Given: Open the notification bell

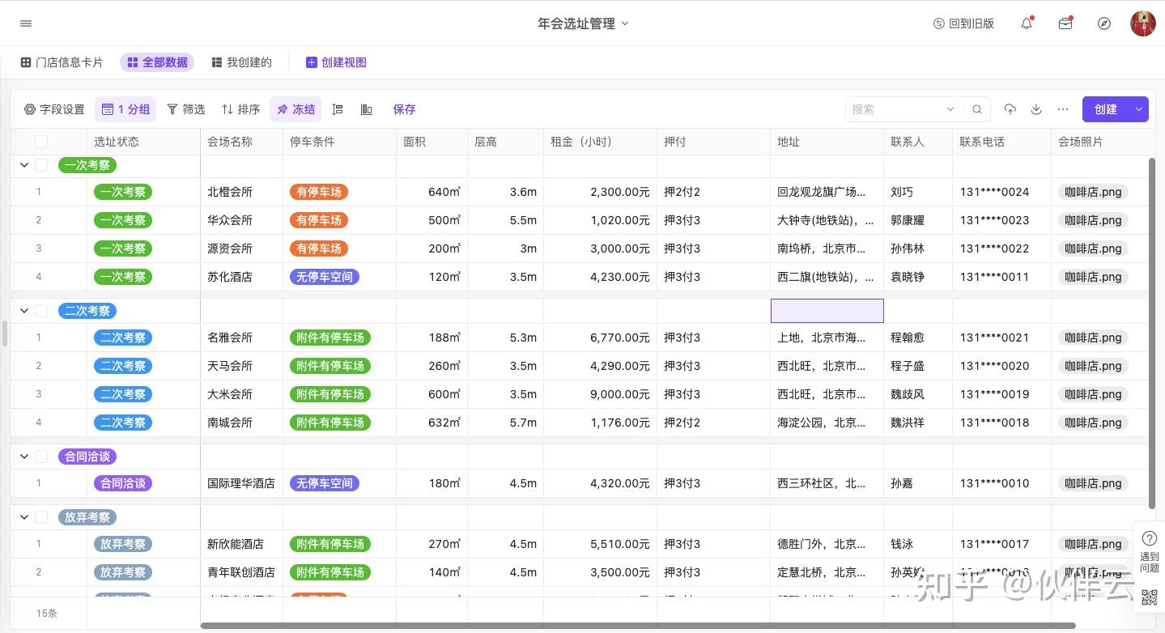Looking at the screenshot, I should (x=1027, y=23).
